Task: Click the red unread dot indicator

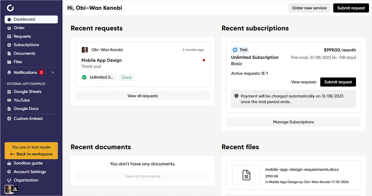Action: coord(204,61)
